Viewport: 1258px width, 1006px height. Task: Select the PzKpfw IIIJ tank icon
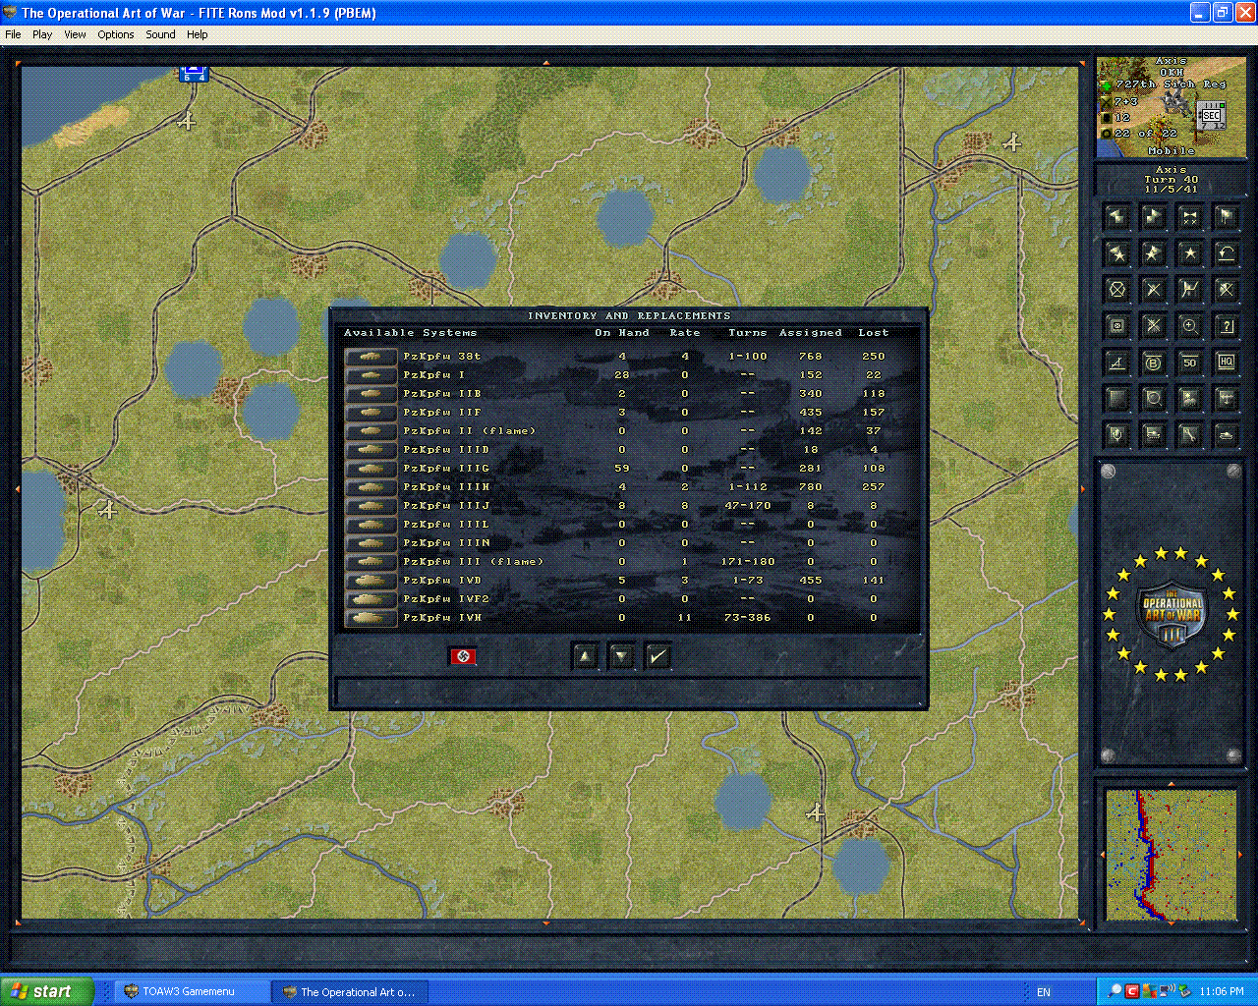click(x=371, y=506)
